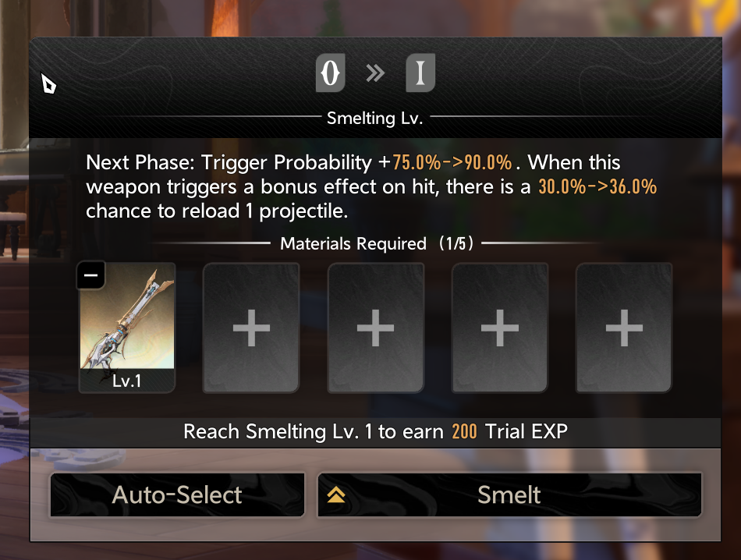Add material in second empty slot
The width and height of the screenshot is (741, 560).
tap(251, 328)
